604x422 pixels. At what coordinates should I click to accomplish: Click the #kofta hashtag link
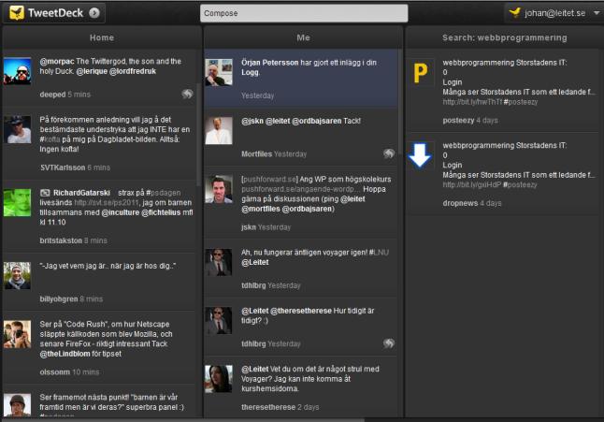50,139
